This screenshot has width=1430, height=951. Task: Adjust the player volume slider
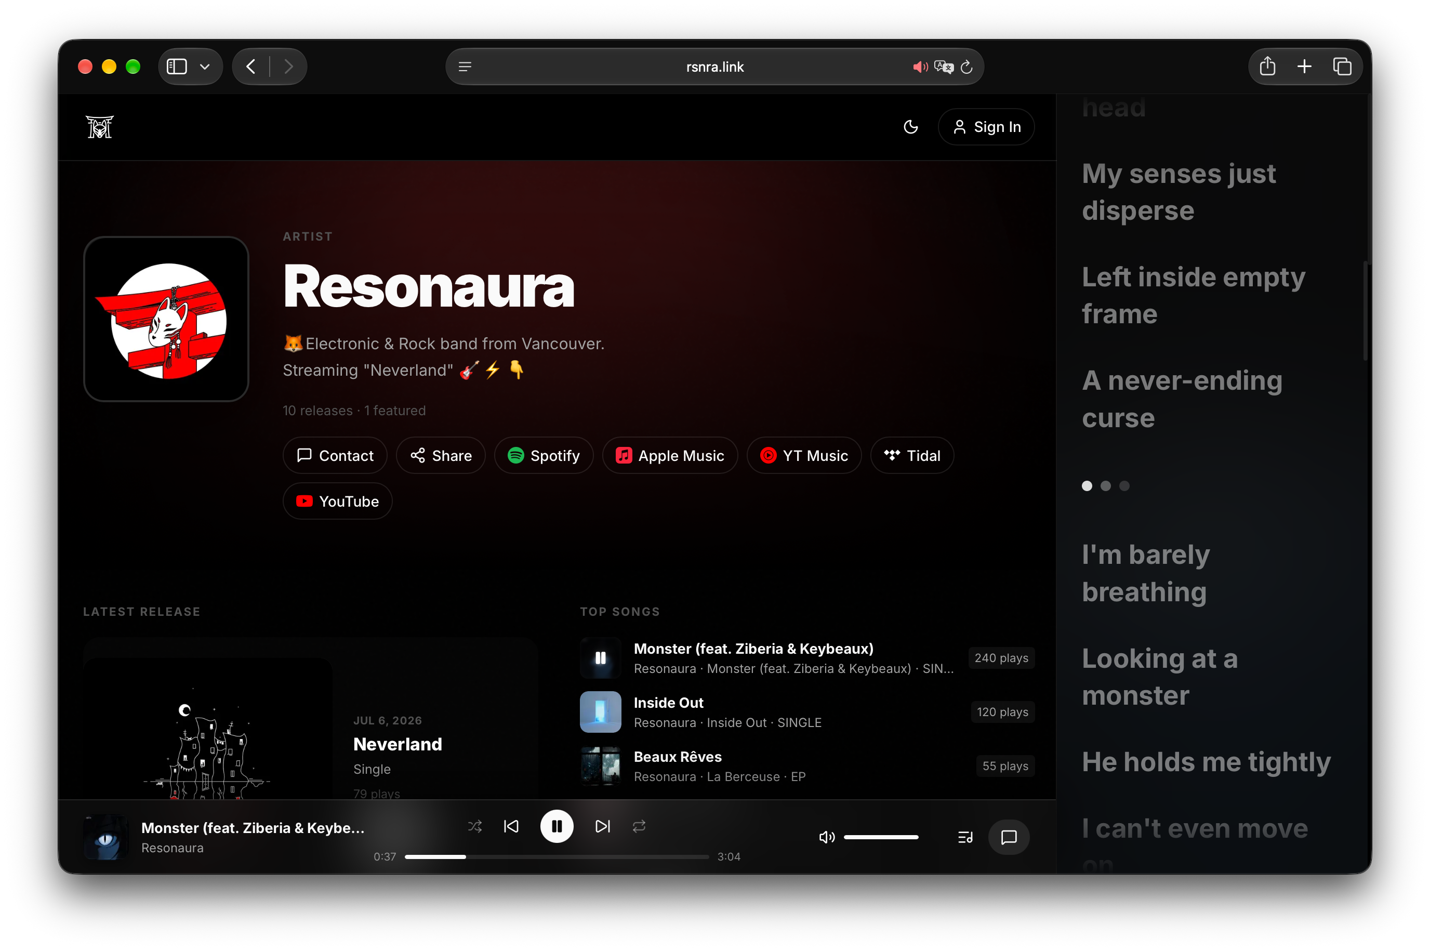(881, 837)
